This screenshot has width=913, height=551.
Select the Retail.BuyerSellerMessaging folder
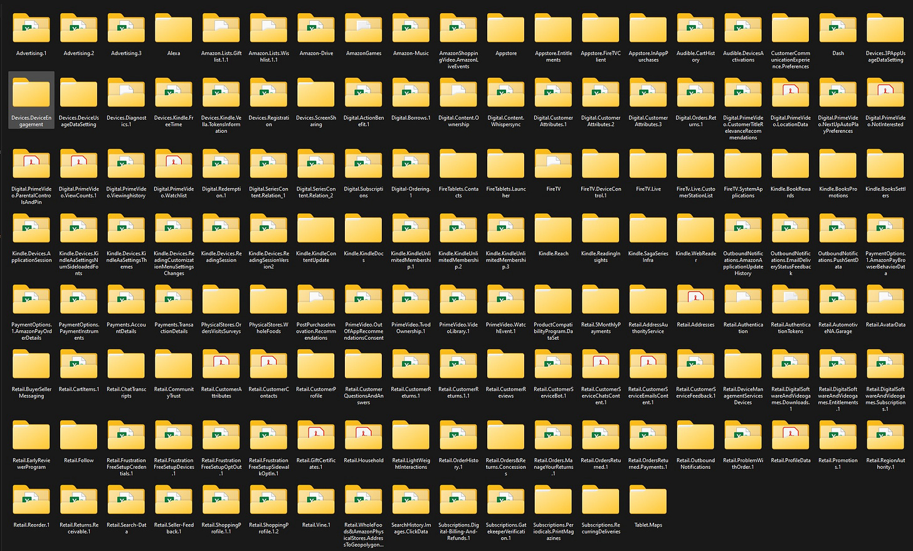31,365
